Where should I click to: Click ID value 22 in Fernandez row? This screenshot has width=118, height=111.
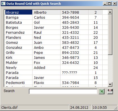coord(96,32)
